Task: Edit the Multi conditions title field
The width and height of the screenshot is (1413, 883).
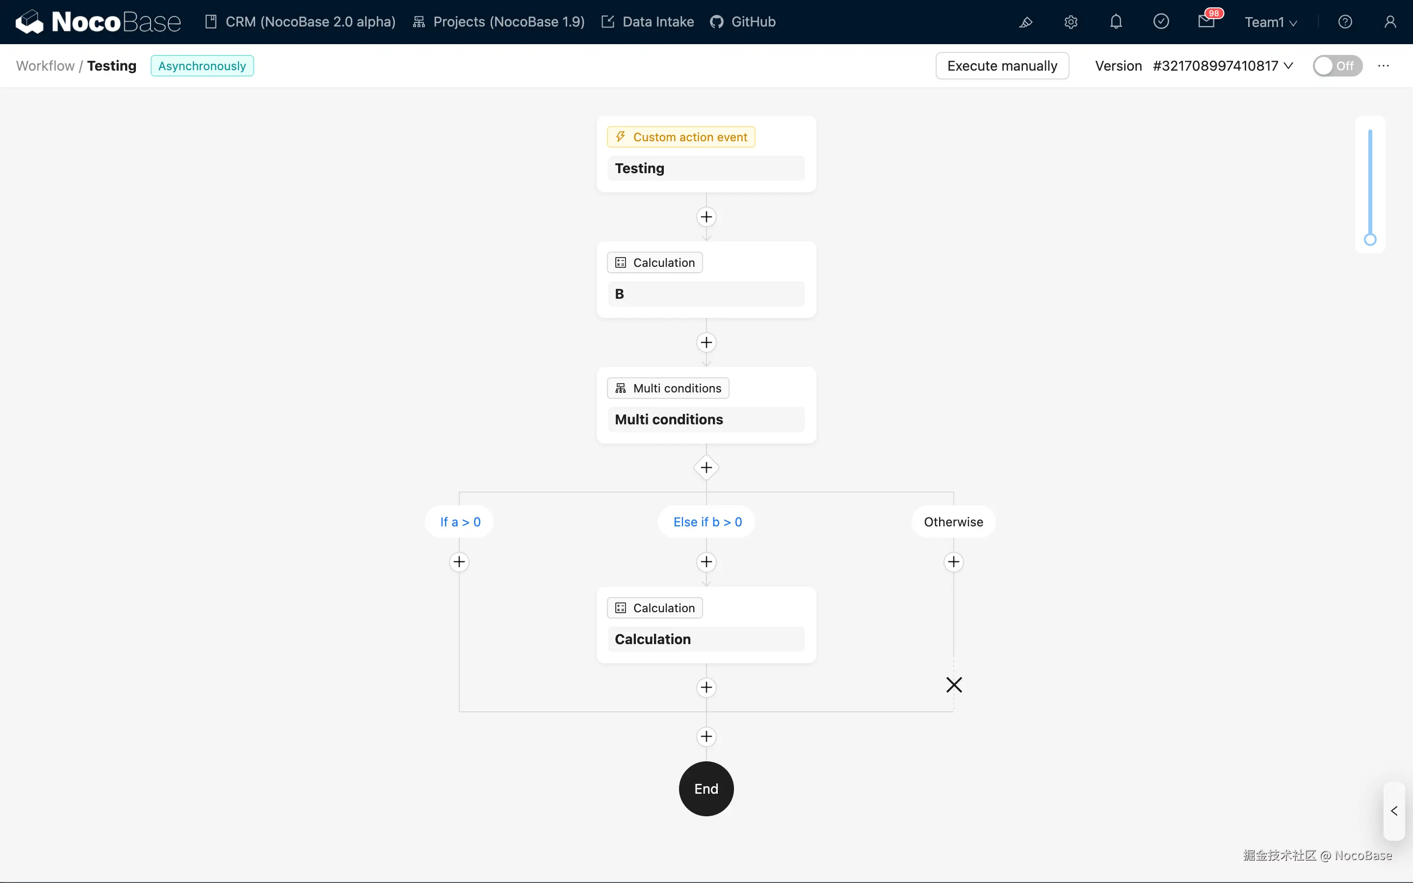Action: pyautogui.click(x=706, y=419)
